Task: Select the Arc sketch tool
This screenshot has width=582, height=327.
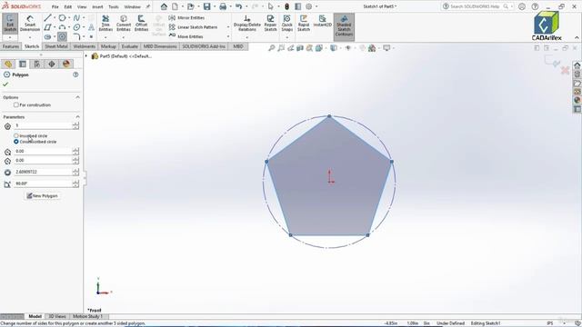Action: tap(62, 27)
